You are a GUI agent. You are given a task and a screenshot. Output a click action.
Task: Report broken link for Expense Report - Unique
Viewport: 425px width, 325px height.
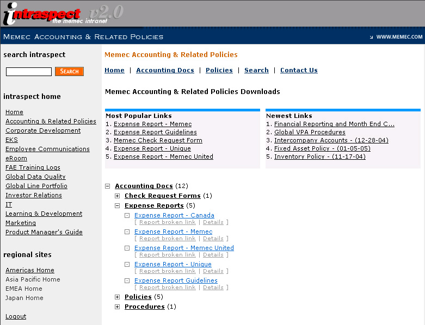tap(168, 271)
